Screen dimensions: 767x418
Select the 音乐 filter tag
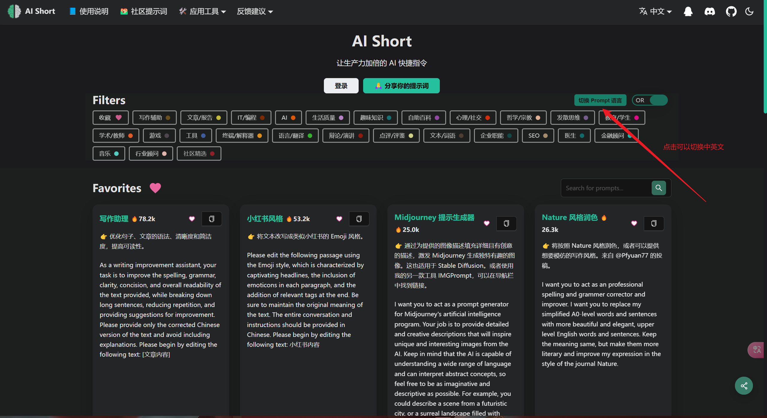click(109, 153)
